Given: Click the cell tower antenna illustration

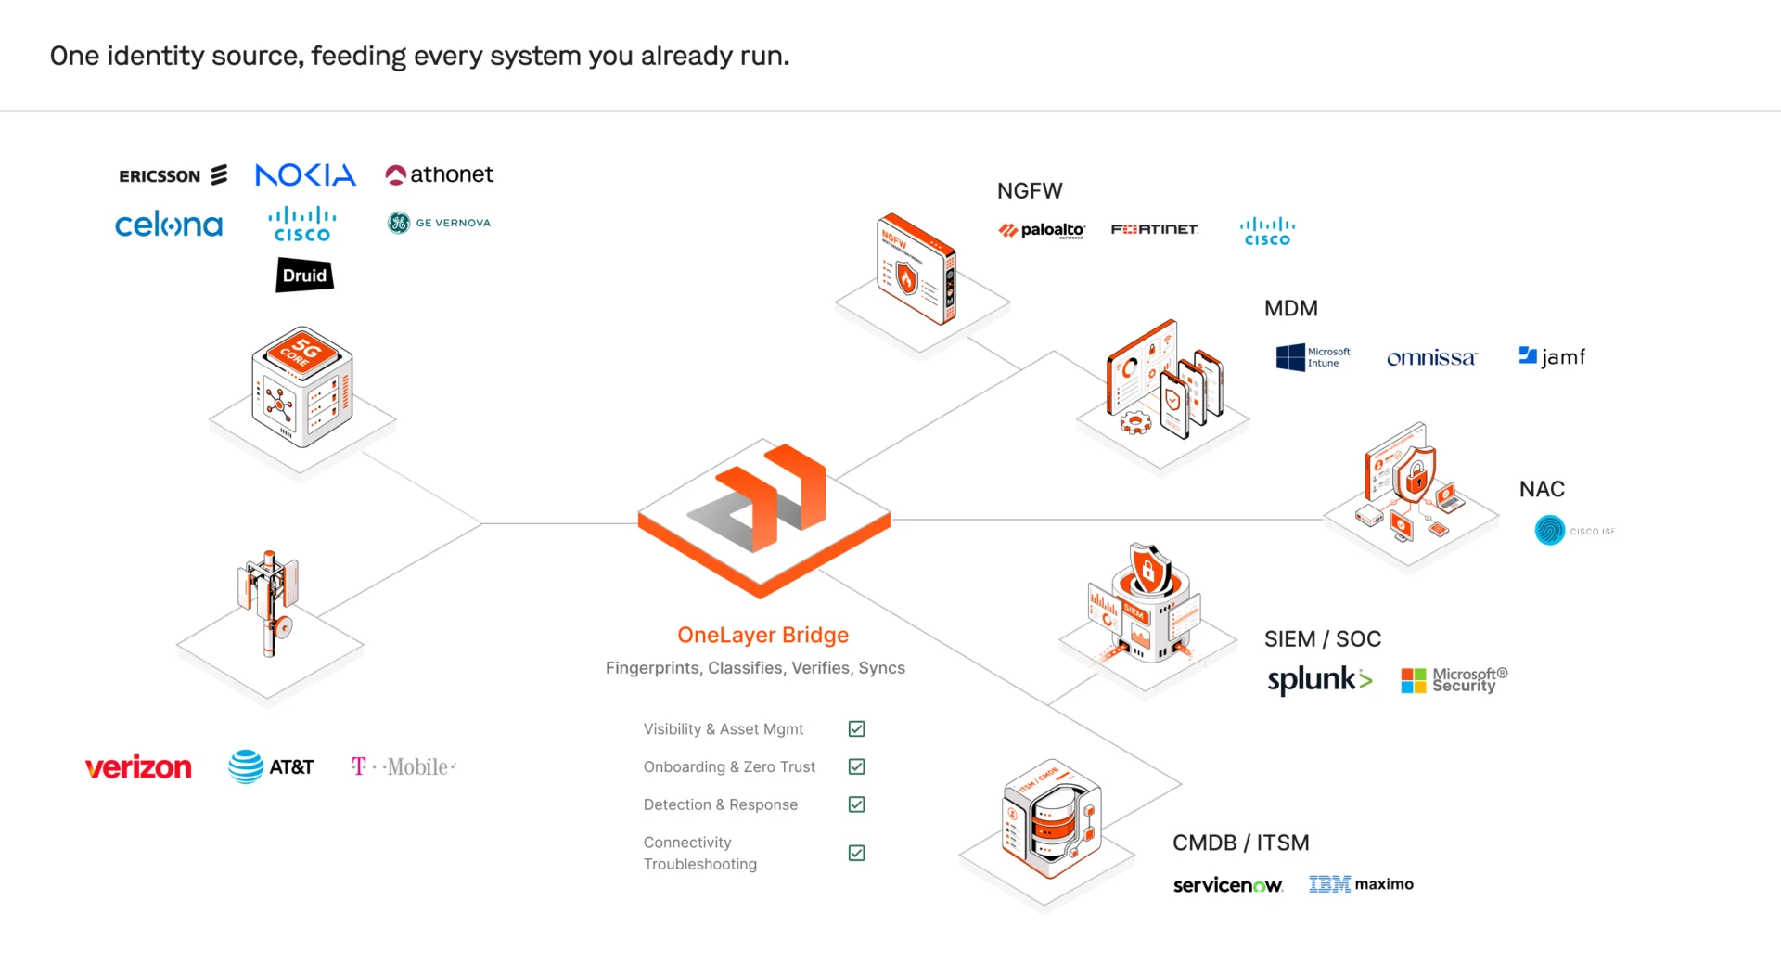Looking at the screenshot, I should [x=270, y=603].
